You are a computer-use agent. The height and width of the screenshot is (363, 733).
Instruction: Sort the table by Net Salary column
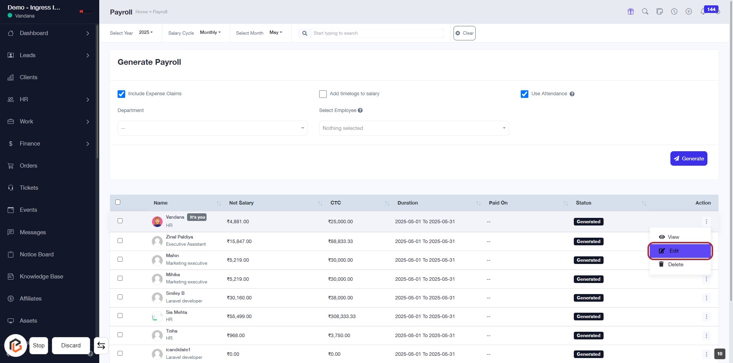pos(241,203)
